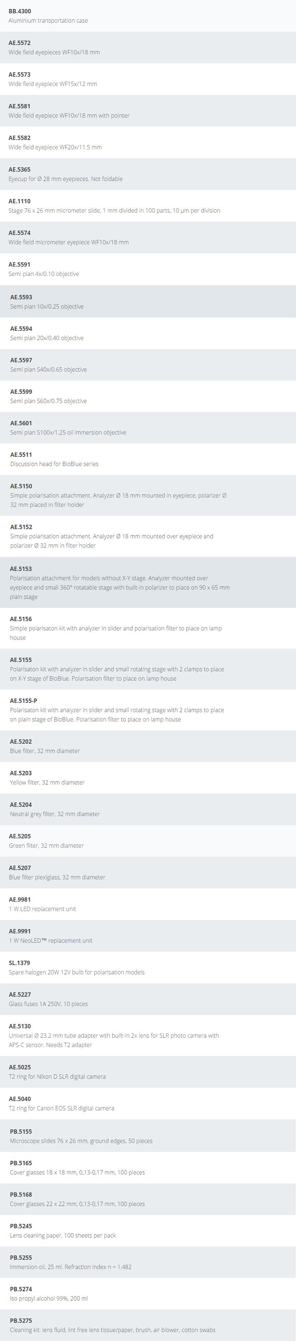Open the PB.5275 Cleaning kit row

point(148,1326)
